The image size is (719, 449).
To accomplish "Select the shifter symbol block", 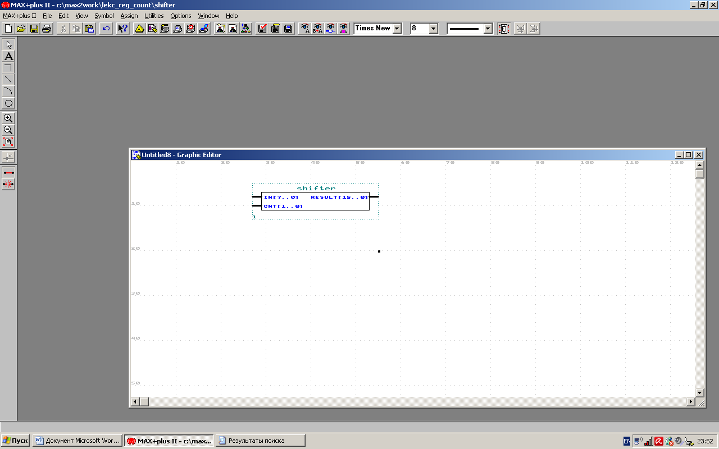I will [x=315, y=201].
